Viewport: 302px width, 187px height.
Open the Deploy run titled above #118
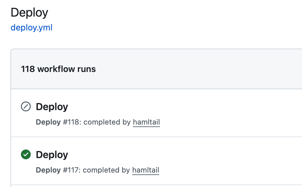pyautogui.click(x=52, y=107)
